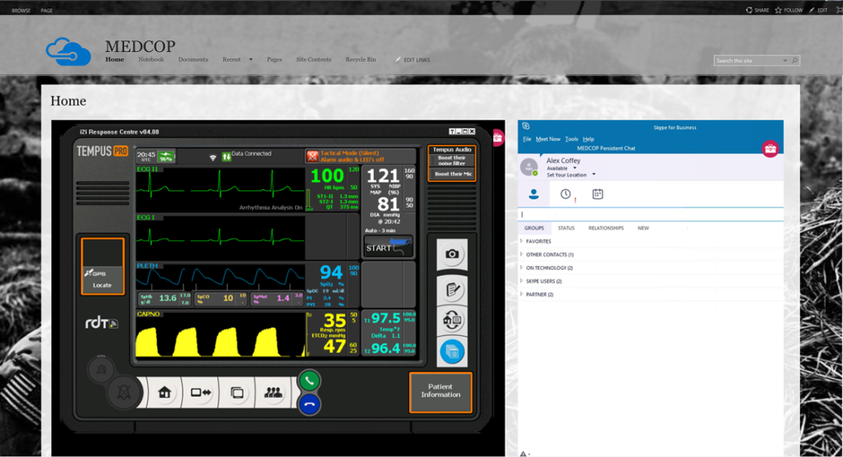This screenshot has width=843, height=457.
Task: Open the Skype Help menu
Action: pyautogui.click(x=588, y=139)
